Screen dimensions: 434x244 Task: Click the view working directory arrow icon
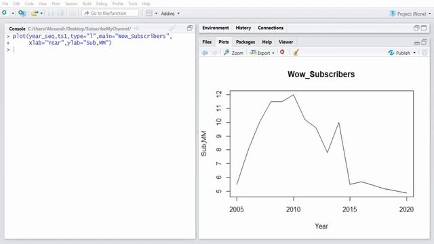tap(136, 28)
